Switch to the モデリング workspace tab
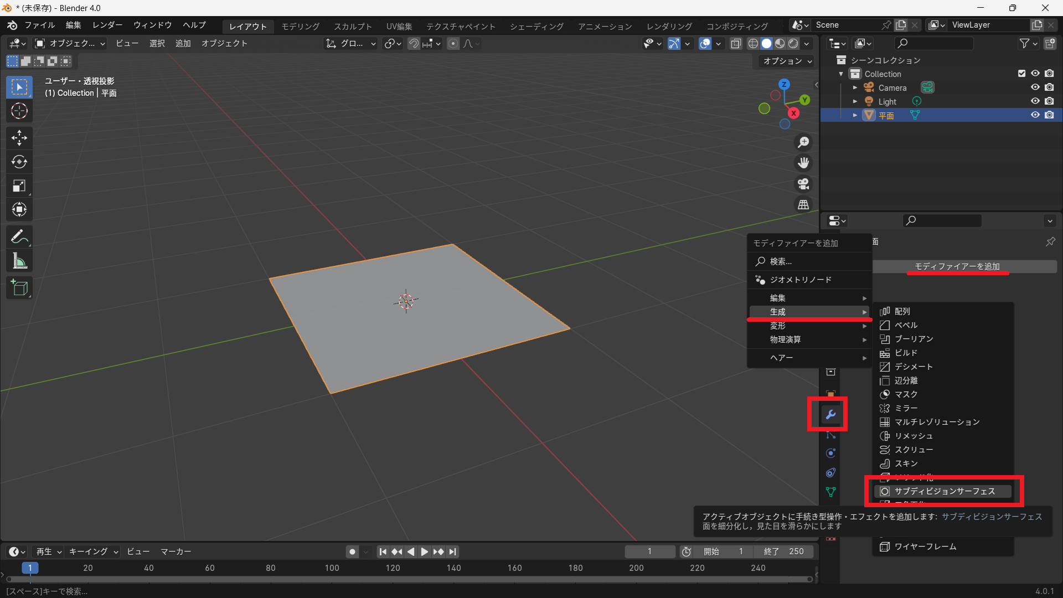This screenshot has height=598, width=1063. [x=300, y=26]
